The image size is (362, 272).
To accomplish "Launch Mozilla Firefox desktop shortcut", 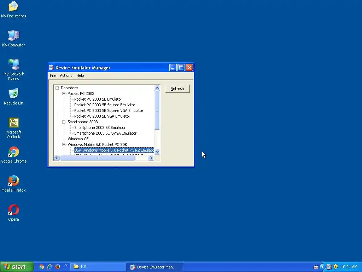I will click(13, 184).
